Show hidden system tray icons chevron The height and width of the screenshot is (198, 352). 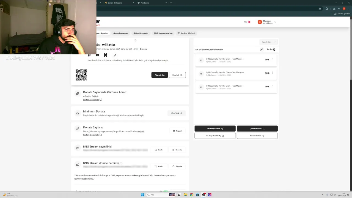pos(323,195)
